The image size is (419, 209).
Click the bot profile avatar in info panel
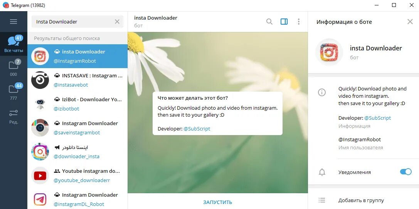pos(329,52)
